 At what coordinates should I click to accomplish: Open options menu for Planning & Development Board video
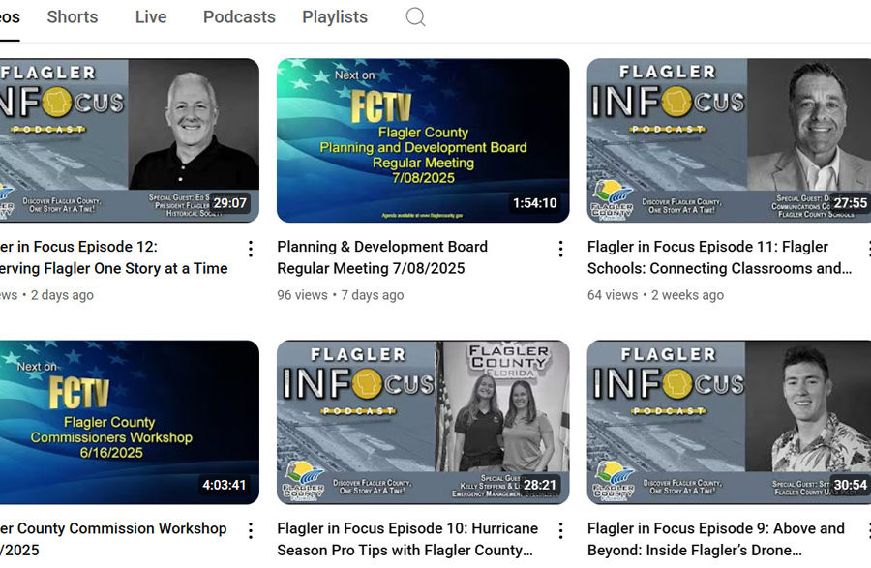[x=561, y=249]
